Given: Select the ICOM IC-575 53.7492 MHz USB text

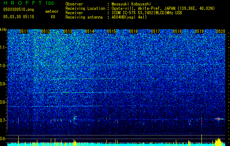Looking at the screenshot, I should [x=147, y=13].
